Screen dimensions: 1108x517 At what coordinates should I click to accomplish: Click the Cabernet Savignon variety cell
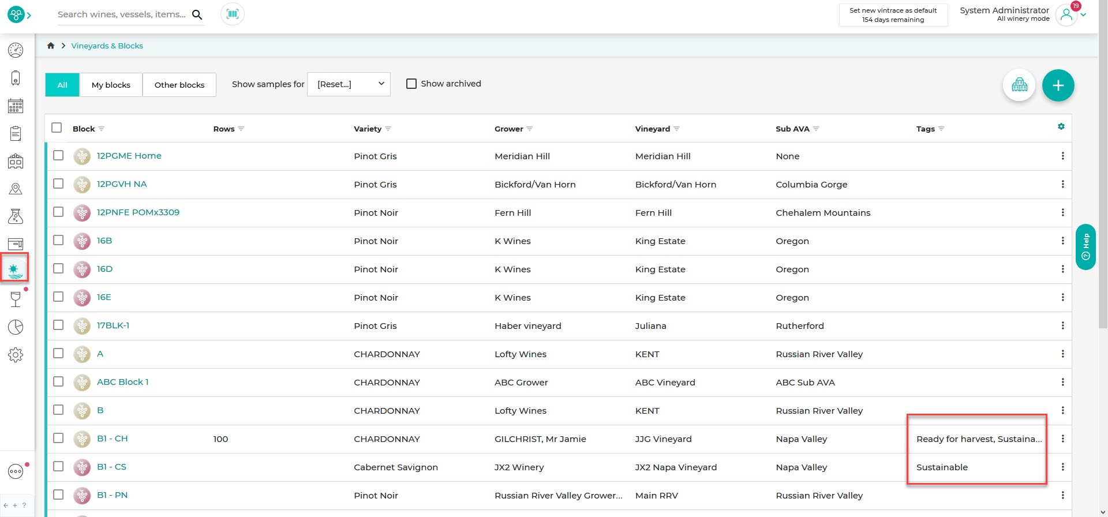pos(396,467)
